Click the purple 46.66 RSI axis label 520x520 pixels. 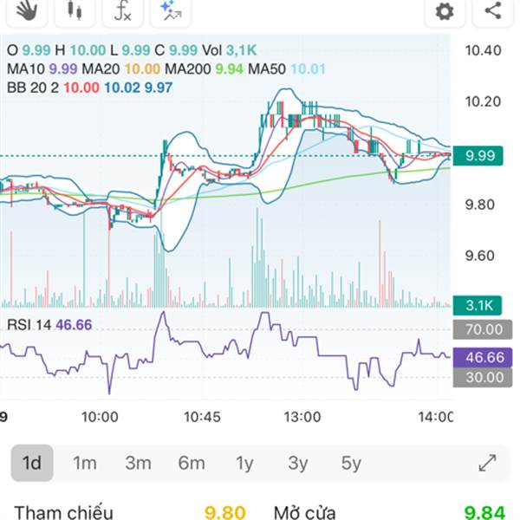click(x=483, y=357)
